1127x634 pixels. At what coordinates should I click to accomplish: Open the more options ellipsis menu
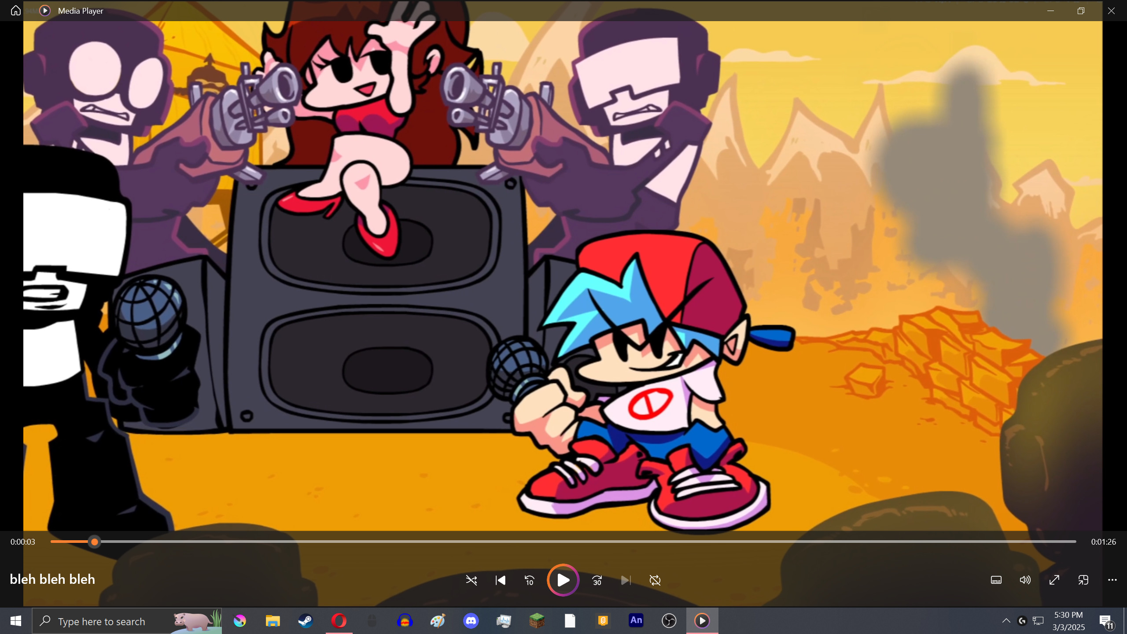coord(1112,580)
